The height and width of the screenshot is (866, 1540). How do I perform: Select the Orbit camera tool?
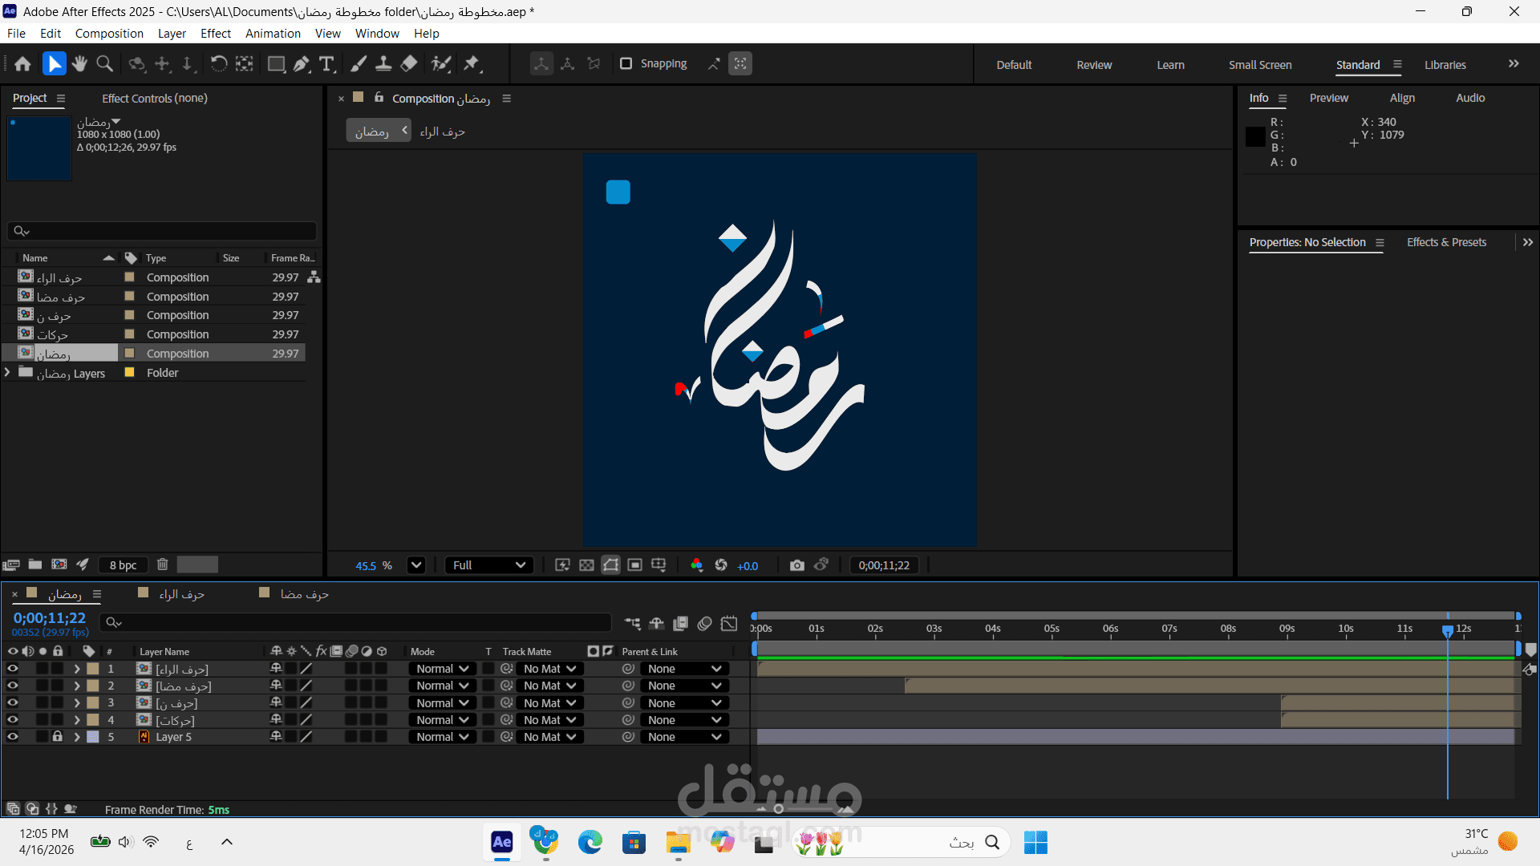pyautogui.click(x=137, y=64)
